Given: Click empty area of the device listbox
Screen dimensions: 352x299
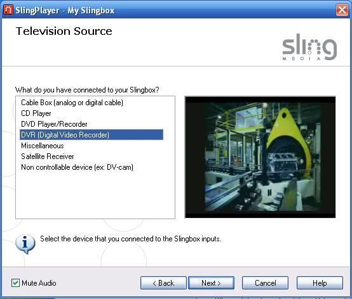Looking at the screenshot, I should pos(95,194).
